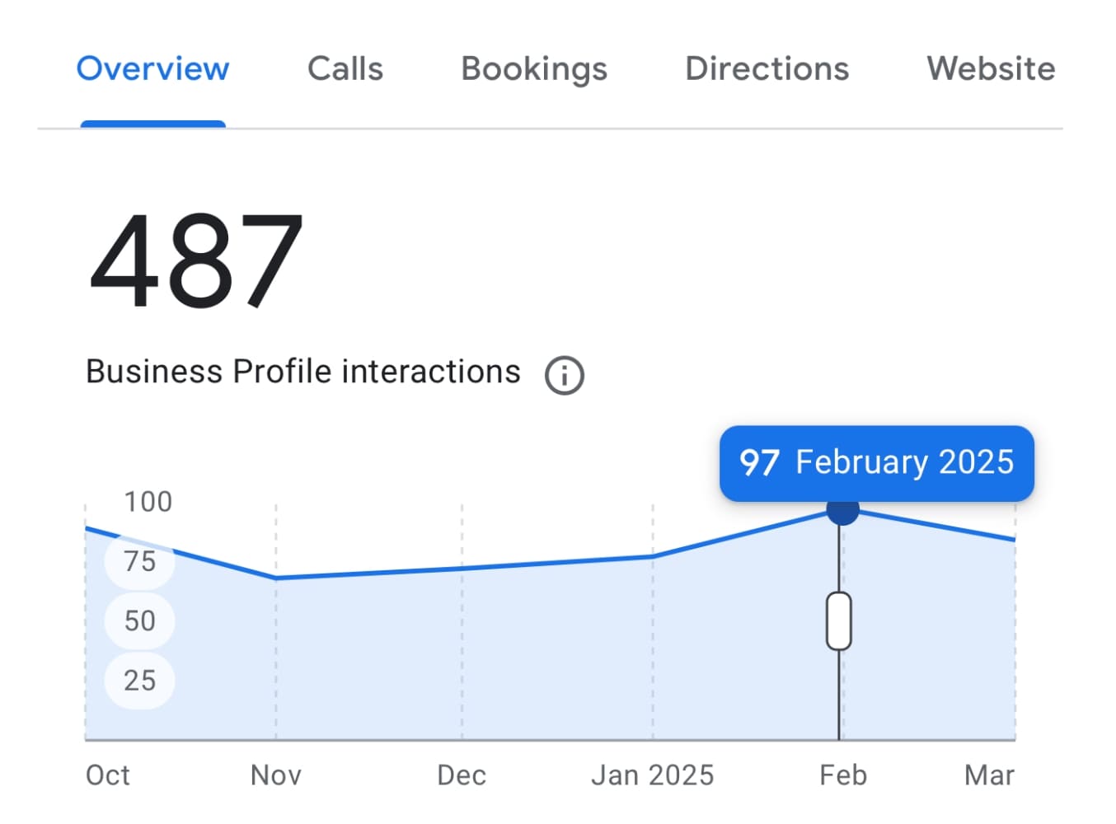Click the Jan 2025 axis label
Screen dimensions: 1116x824
[653, 775]
